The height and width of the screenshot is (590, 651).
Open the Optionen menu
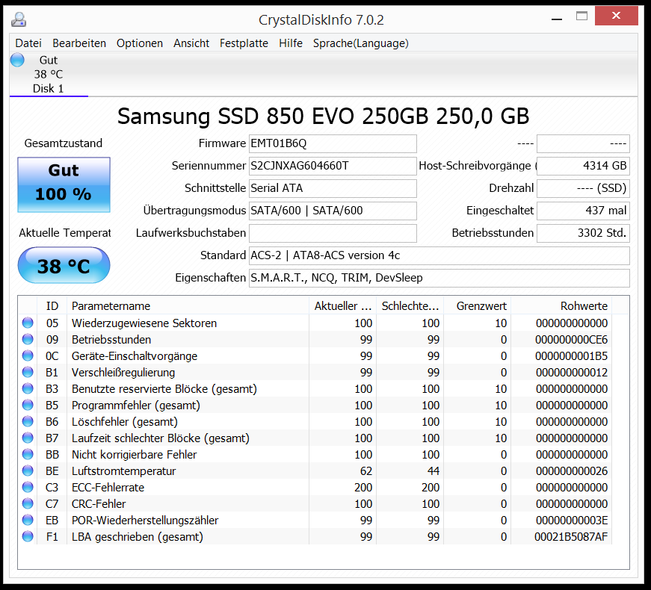pos(140,43)
